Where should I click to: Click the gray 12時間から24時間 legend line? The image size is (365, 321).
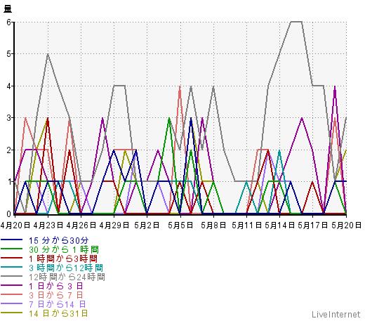(11, 276)
